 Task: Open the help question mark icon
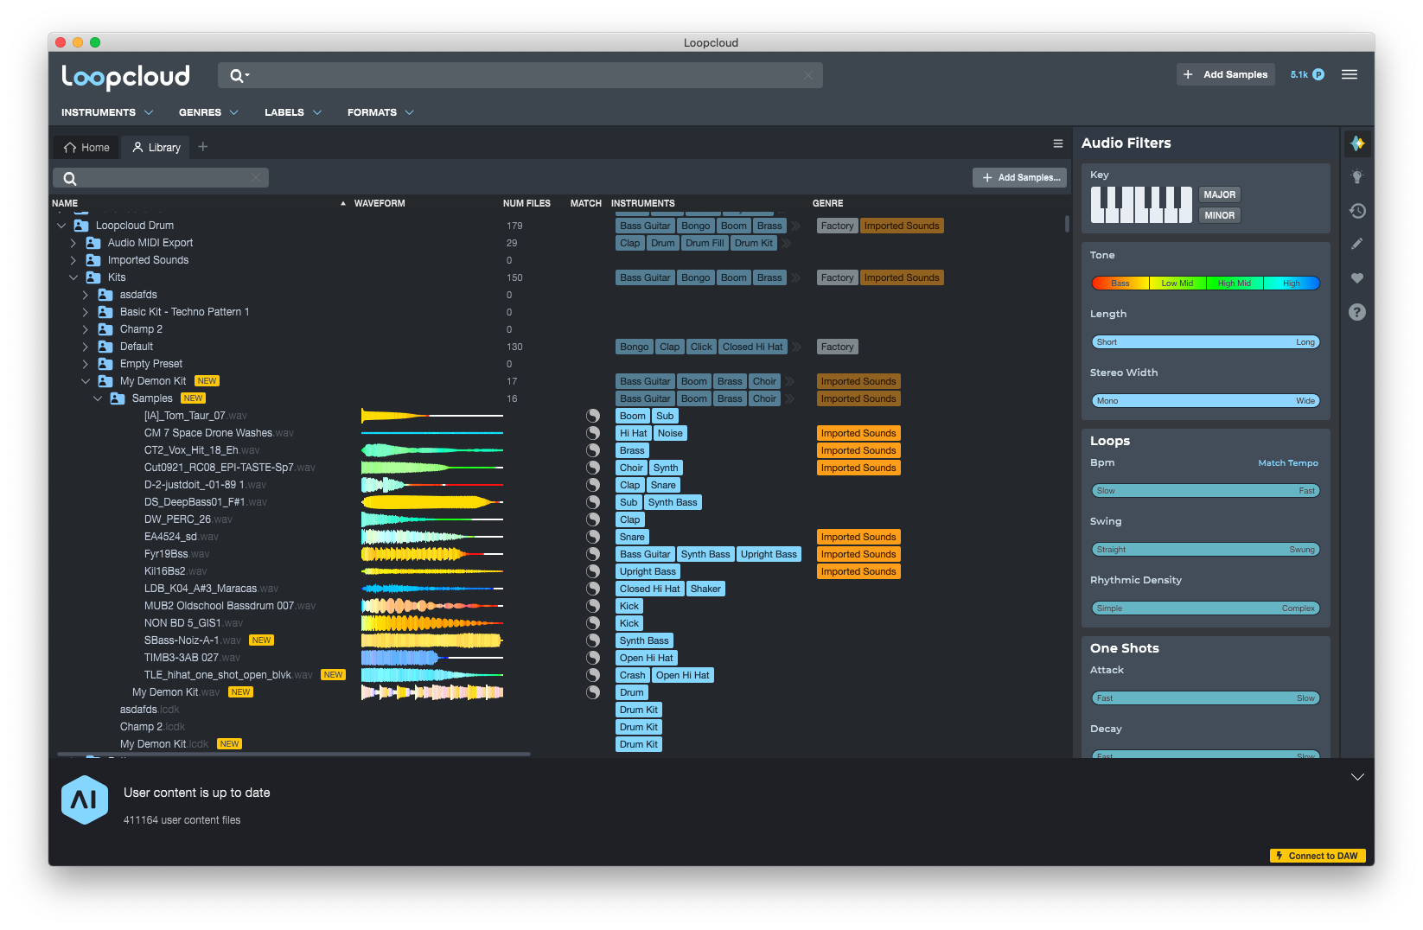(1357, 312)
